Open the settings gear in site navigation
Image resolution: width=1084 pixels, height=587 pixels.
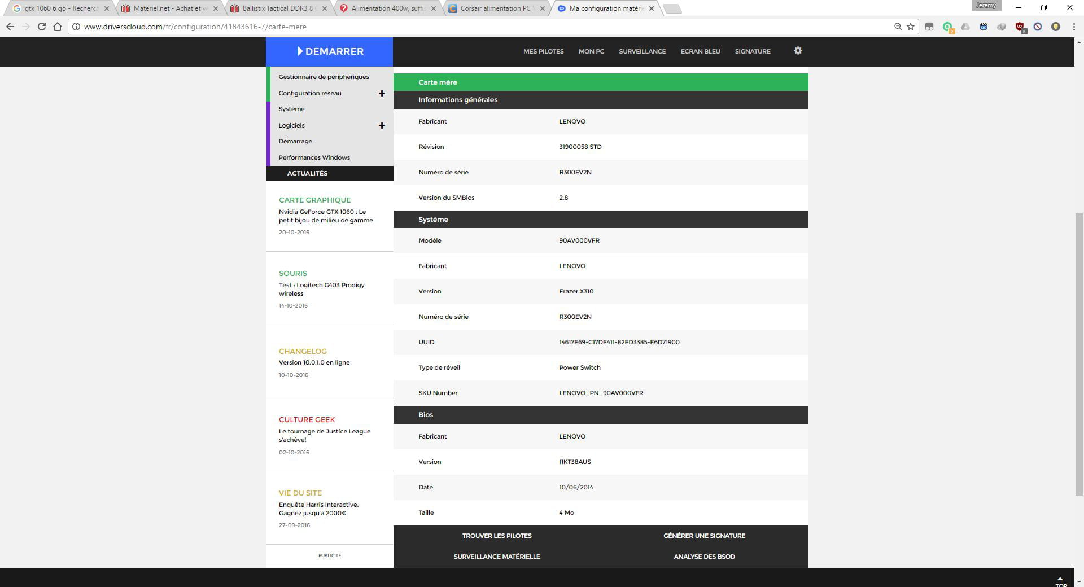pos(798,51)
